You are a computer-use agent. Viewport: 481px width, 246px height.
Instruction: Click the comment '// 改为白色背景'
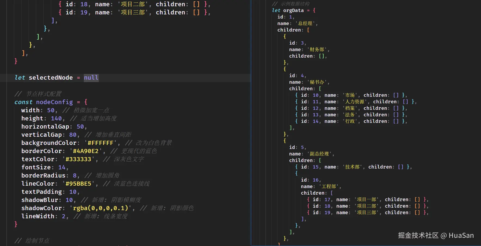pos(149,143)
